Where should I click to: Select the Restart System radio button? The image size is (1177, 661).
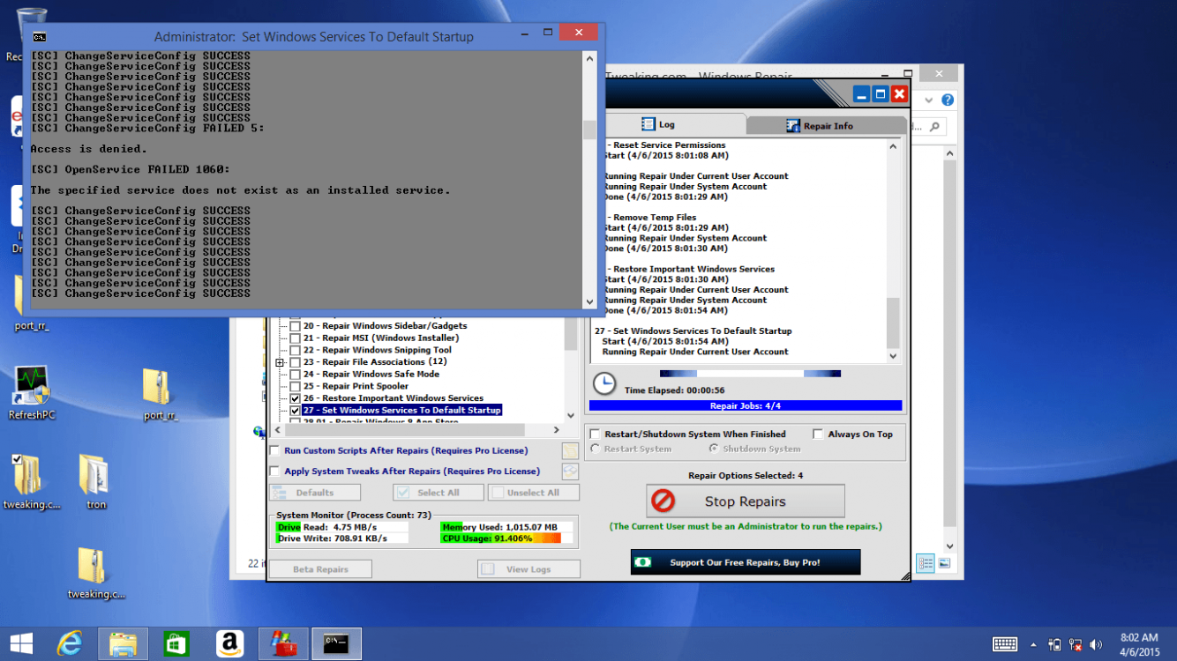tap(596, 449)
